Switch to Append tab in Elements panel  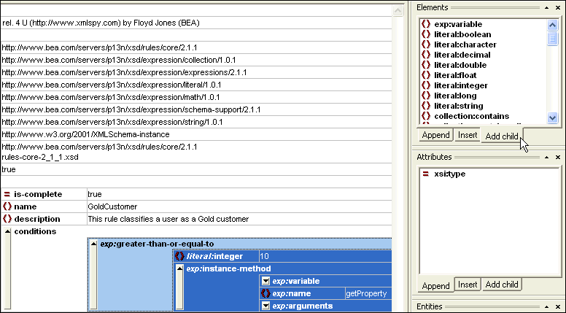coord(435,135)
